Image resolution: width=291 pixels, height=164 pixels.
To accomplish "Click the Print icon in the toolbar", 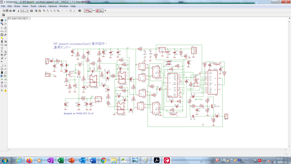I will click(x=11, y=11).
